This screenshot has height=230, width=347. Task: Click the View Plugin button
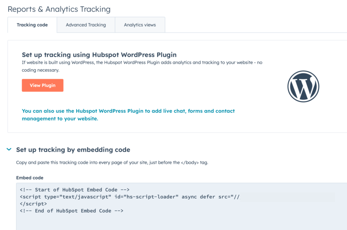click(x=42, y=85)
